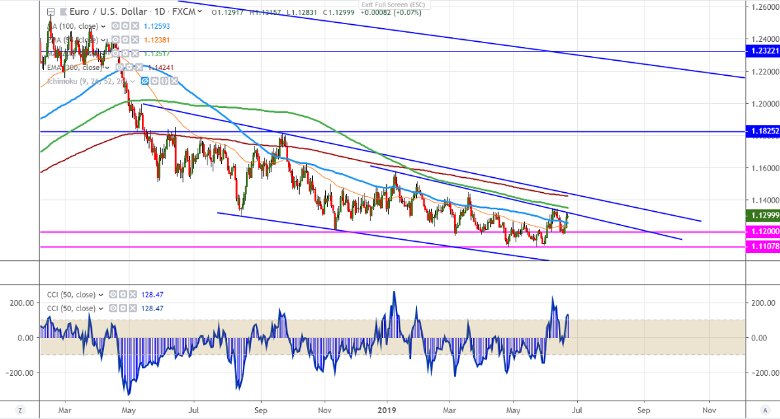Click the EMA (300, close) legend label
Screen dimensions: 780x419
click(x=75, y=68)
